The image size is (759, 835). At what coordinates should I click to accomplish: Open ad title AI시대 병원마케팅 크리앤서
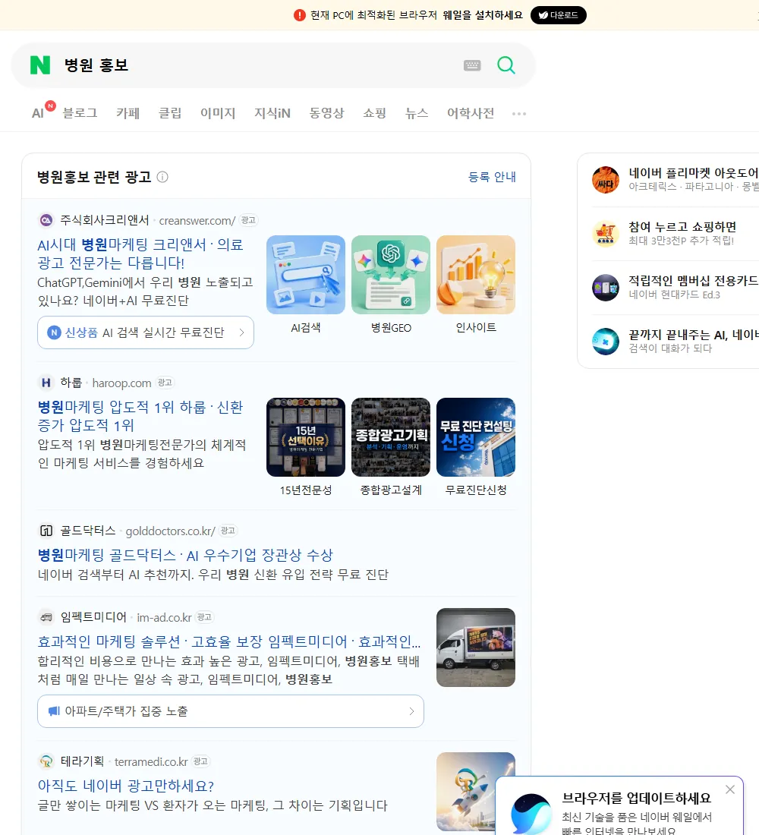click(x=140, y=254)
